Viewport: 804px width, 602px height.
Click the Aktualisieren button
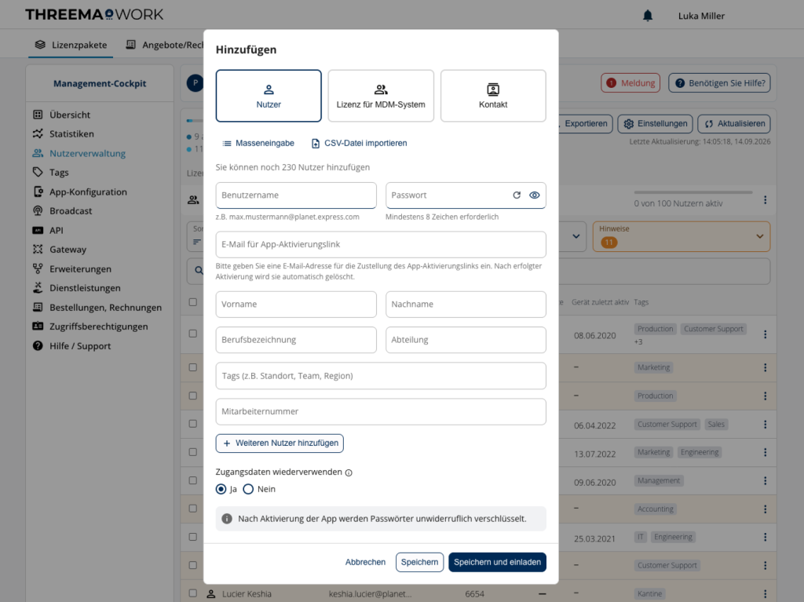[x=734, y=123]
